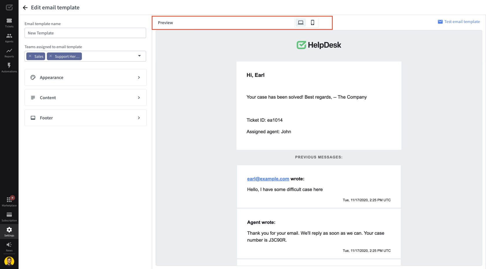Go back using the arrow beside Edit email template
Screen dimensions: 486x269
(25, 7)
